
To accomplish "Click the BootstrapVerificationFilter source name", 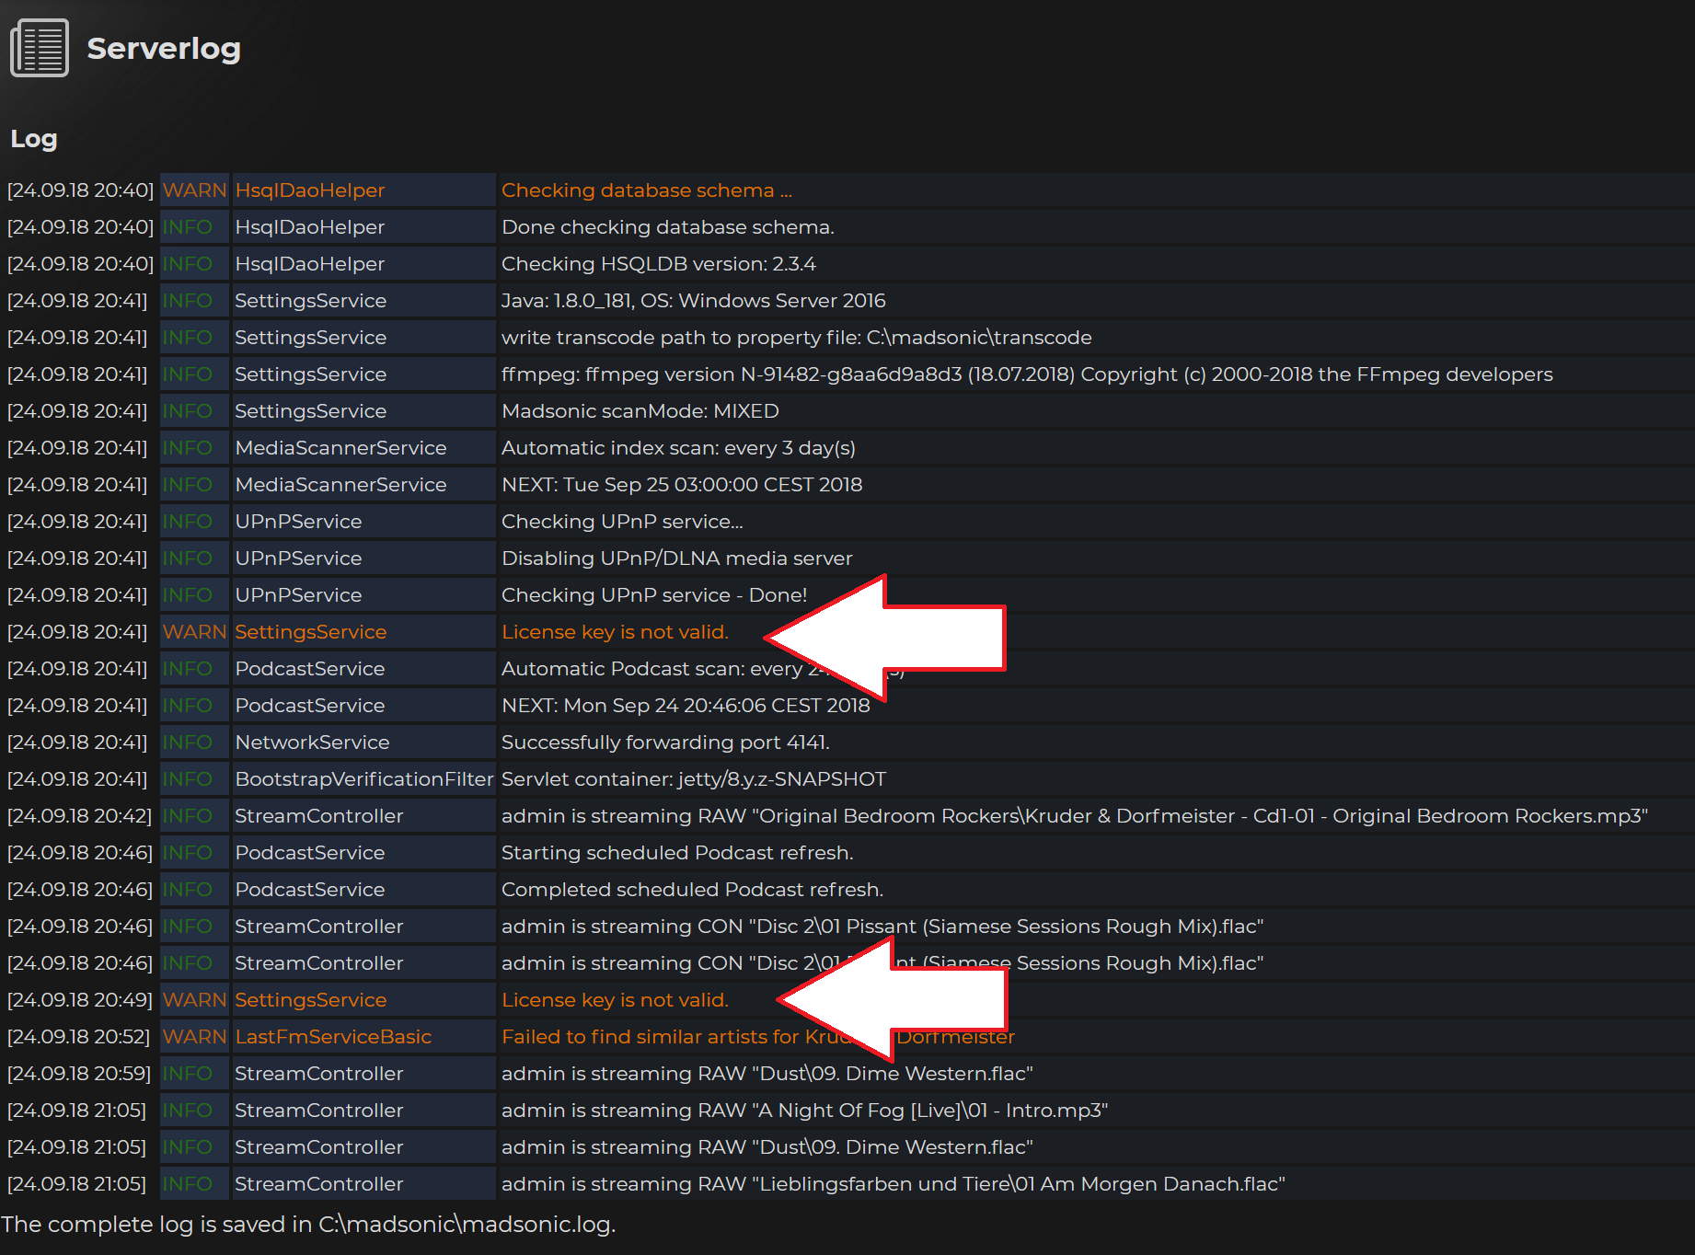I will [363, 779].
